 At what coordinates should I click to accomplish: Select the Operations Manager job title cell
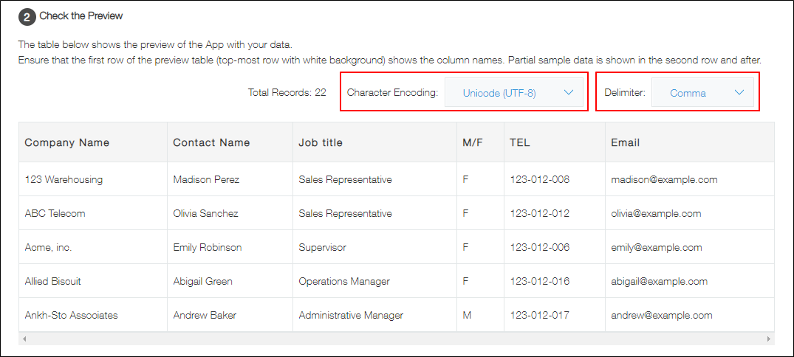click(x=343, y=281)
